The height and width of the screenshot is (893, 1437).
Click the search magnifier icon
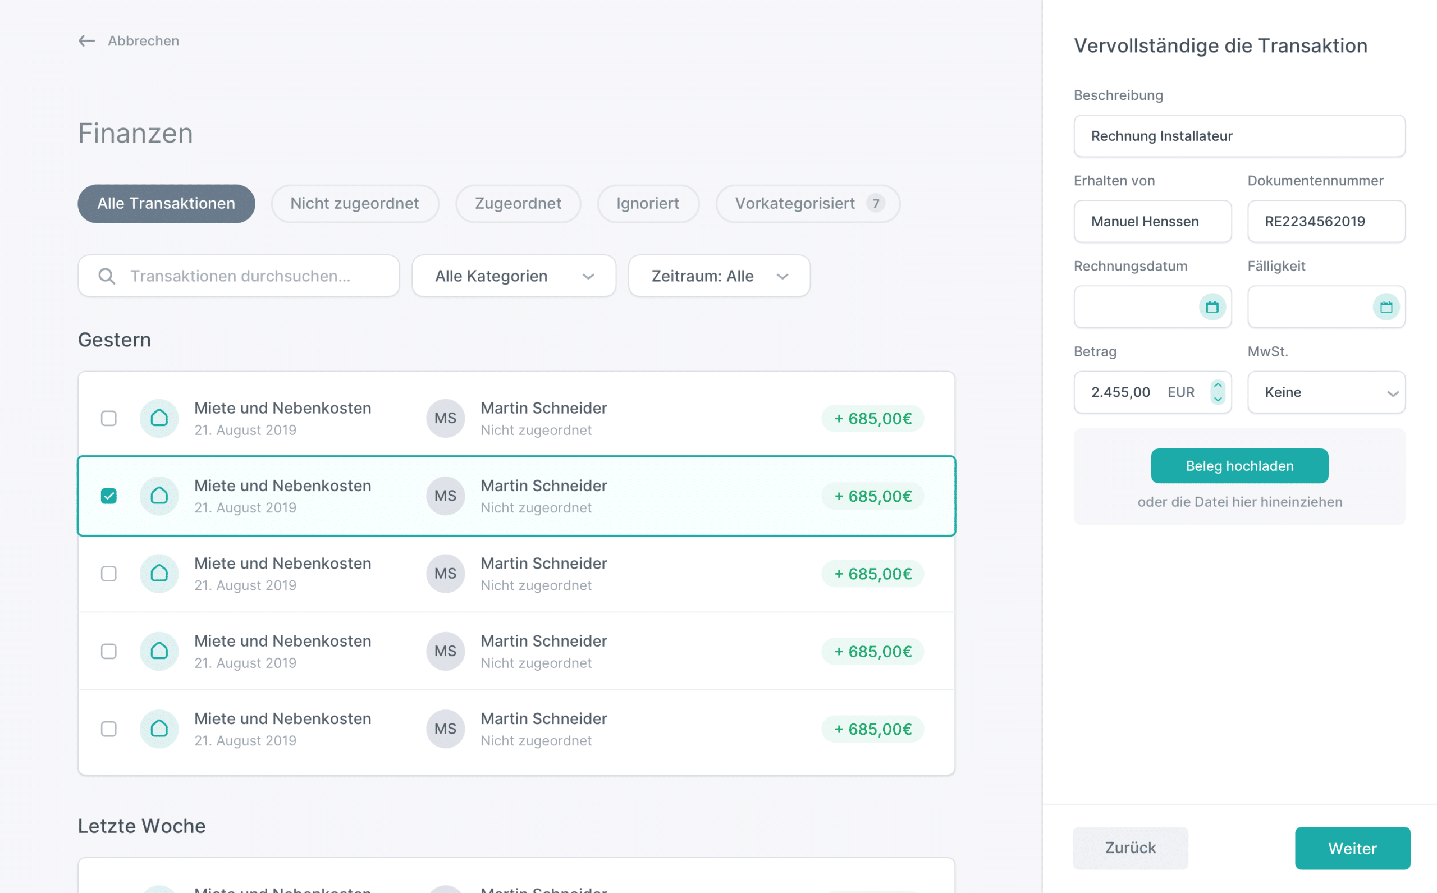pos(107,276)
